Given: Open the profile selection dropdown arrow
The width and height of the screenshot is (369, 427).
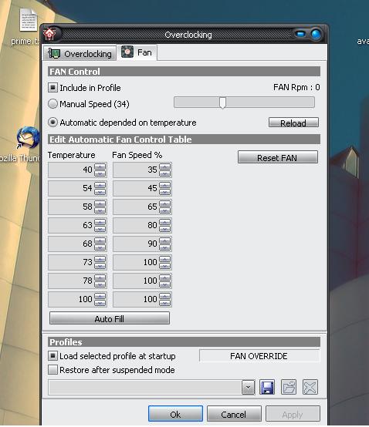Looking at the screenshot, I should (248, 387).
